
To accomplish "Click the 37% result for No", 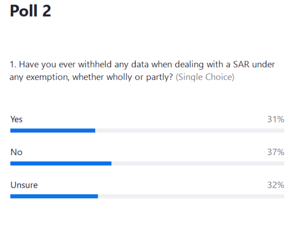I will (x=276, y=152).
